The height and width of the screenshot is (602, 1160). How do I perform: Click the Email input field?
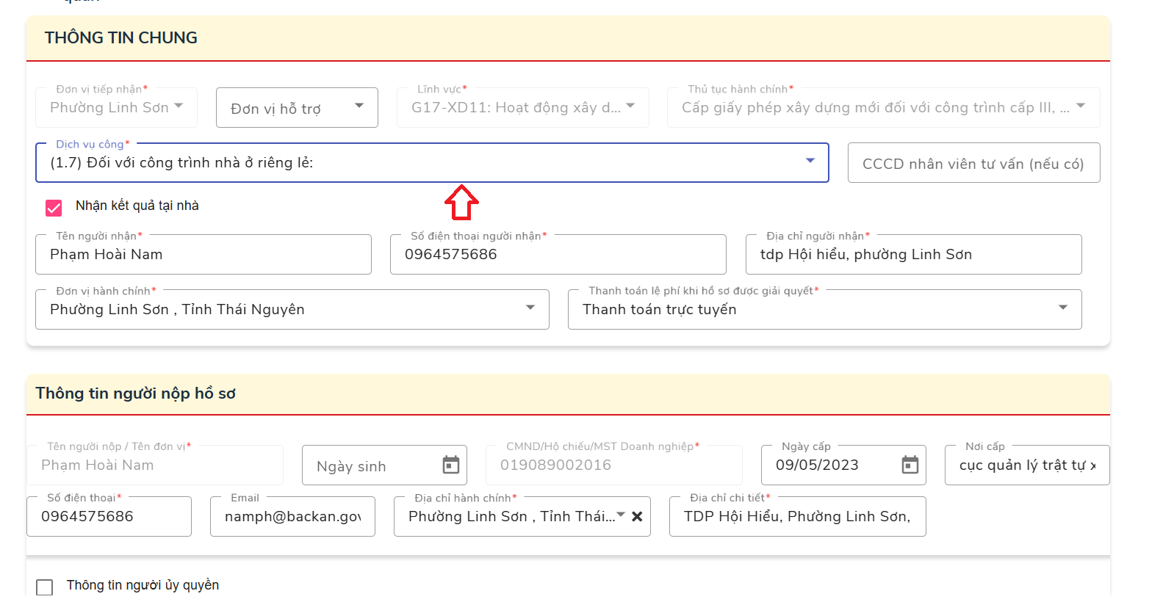pyautogui.click(x=292, y=517)
